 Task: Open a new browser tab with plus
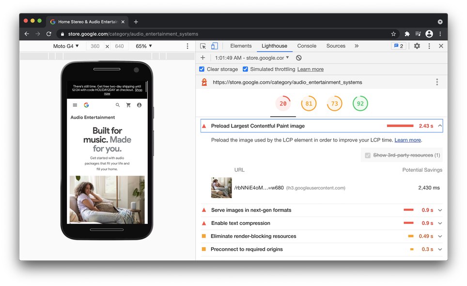click(136, 22)
